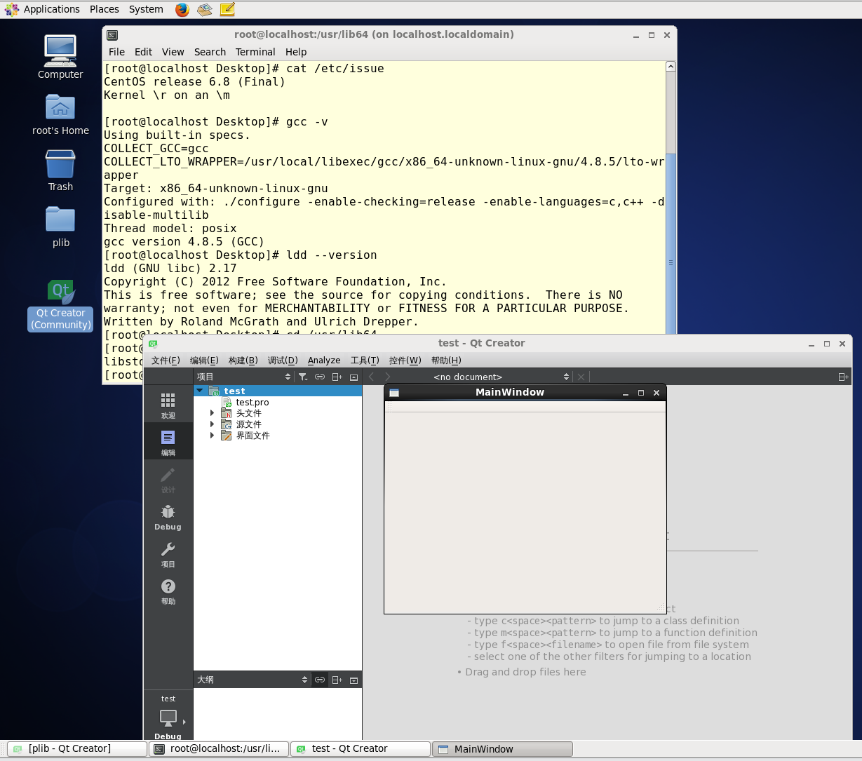This screenshot has height=761, width=862.
Task: Open Edit menu in the terminal window
Action: coord(143,52)
